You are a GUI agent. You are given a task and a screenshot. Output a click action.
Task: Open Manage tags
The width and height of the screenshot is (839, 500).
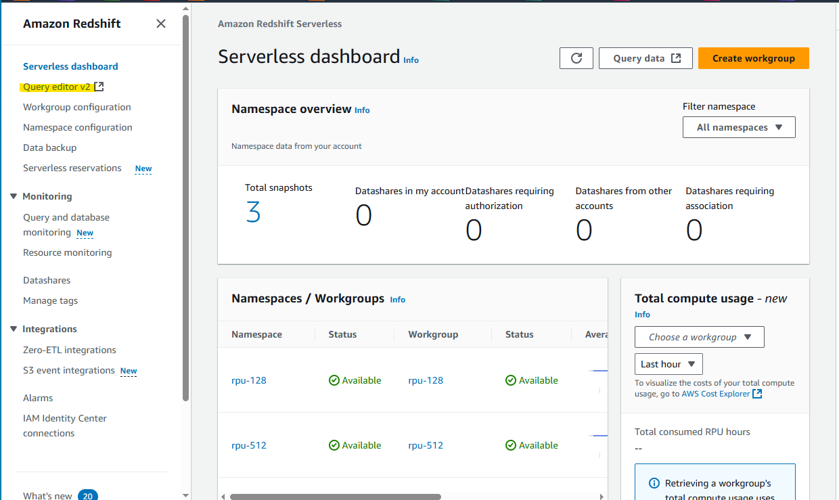click(x=50, y=300)
